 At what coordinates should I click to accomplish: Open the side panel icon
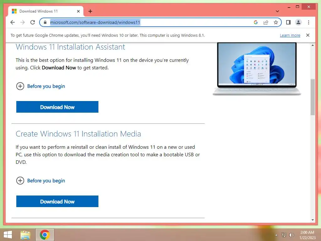click(288, 22)
